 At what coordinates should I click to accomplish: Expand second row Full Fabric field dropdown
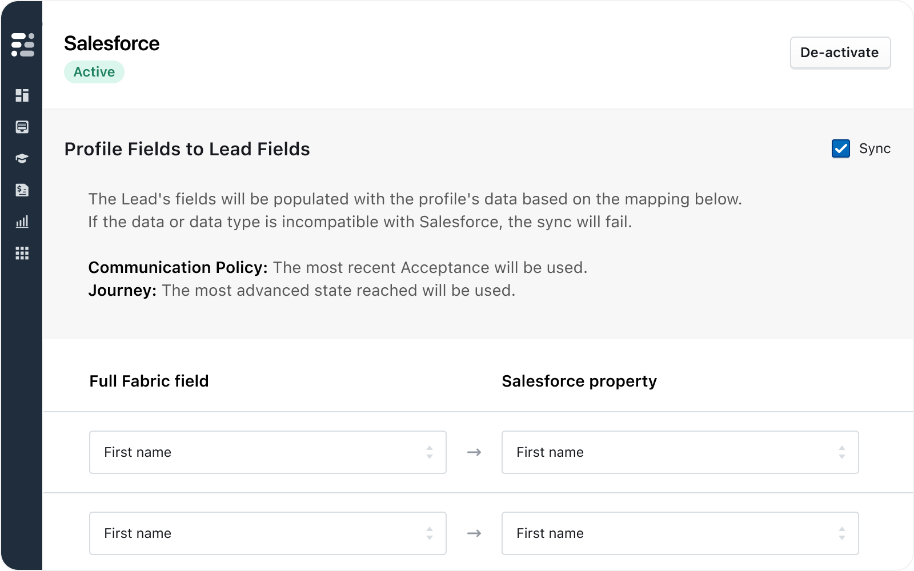267,533
